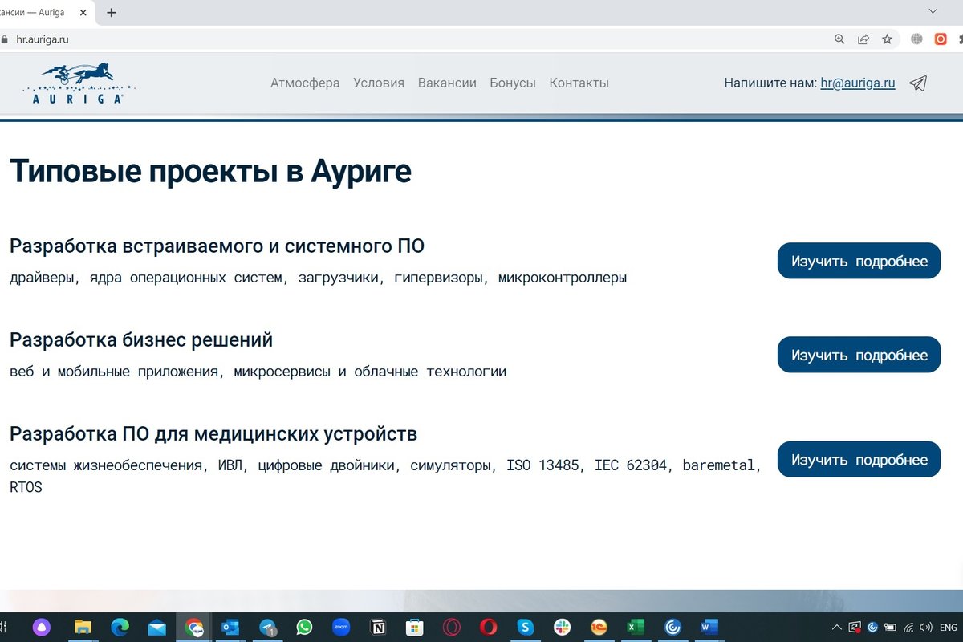Bookmark this page with the star icon
This screenshot has width=963, height=642.
(887, 39)
